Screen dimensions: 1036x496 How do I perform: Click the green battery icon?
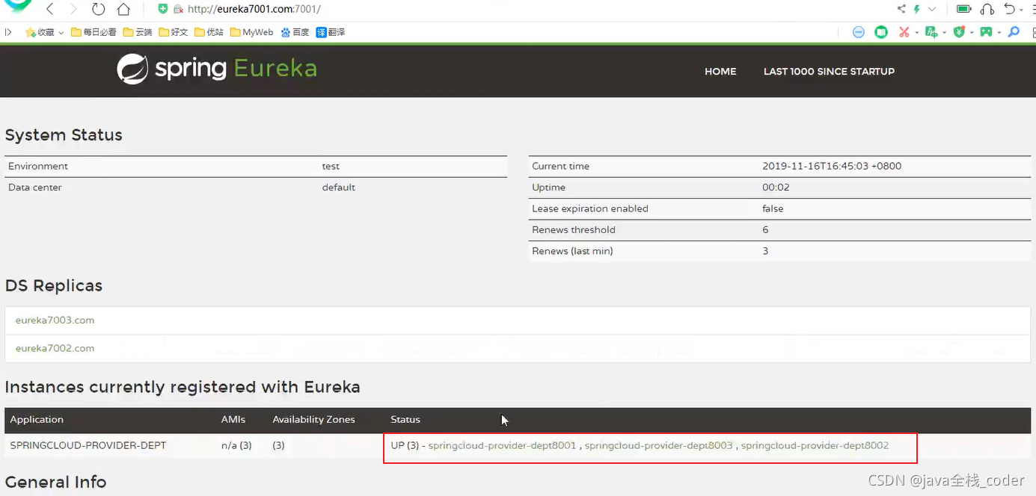click(963, 9)
